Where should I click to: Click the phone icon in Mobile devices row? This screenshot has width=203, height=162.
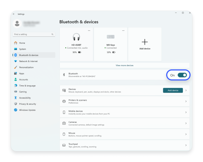coord(64,112)
